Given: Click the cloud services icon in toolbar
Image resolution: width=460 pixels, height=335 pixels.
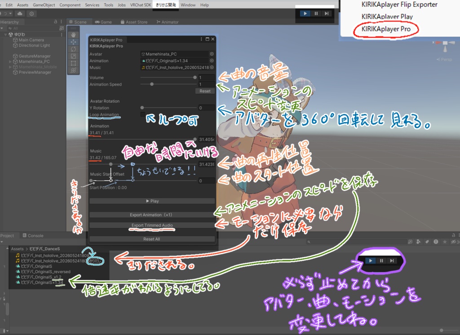Looking at the screenshot, I should click(x=20, y=13).
